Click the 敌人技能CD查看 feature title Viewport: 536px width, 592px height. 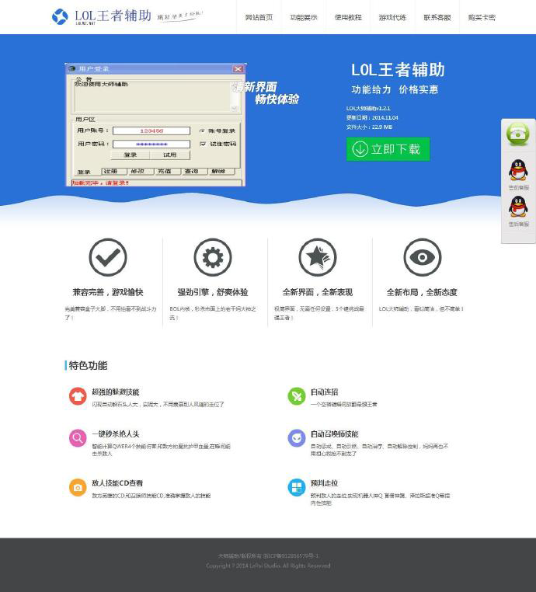coord(117,483)
